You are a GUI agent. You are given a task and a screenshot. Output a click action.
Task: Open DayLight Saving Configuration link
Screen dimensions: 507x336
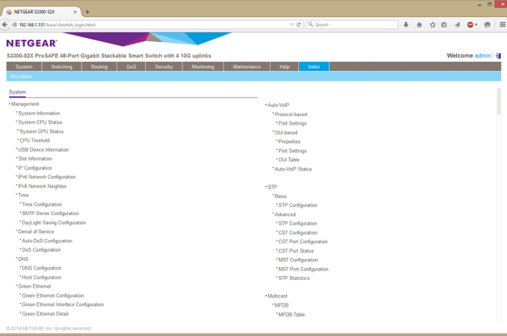coord(54,223)
